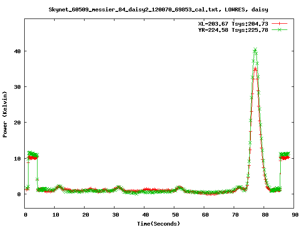The height and width of the screenshot is (228, 304).
Task: Select the YR-224.58 Tsys:225.78 legend entry
Action: (233, 30)
